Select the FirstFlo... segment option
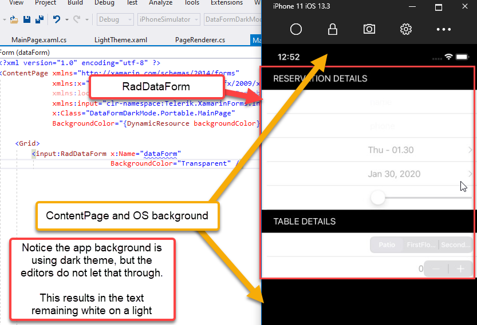This screenshot has height=325, width=477. point(421,245)
